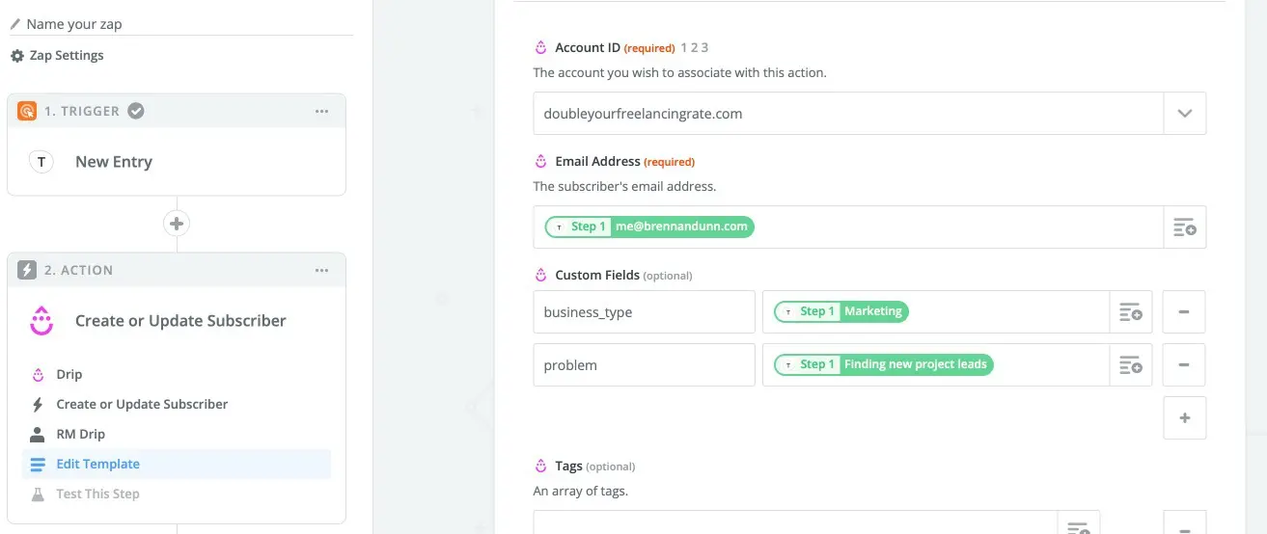The image size is (1267, 534).
Task: Insert a field for problem value
Action: [1131, 365]
